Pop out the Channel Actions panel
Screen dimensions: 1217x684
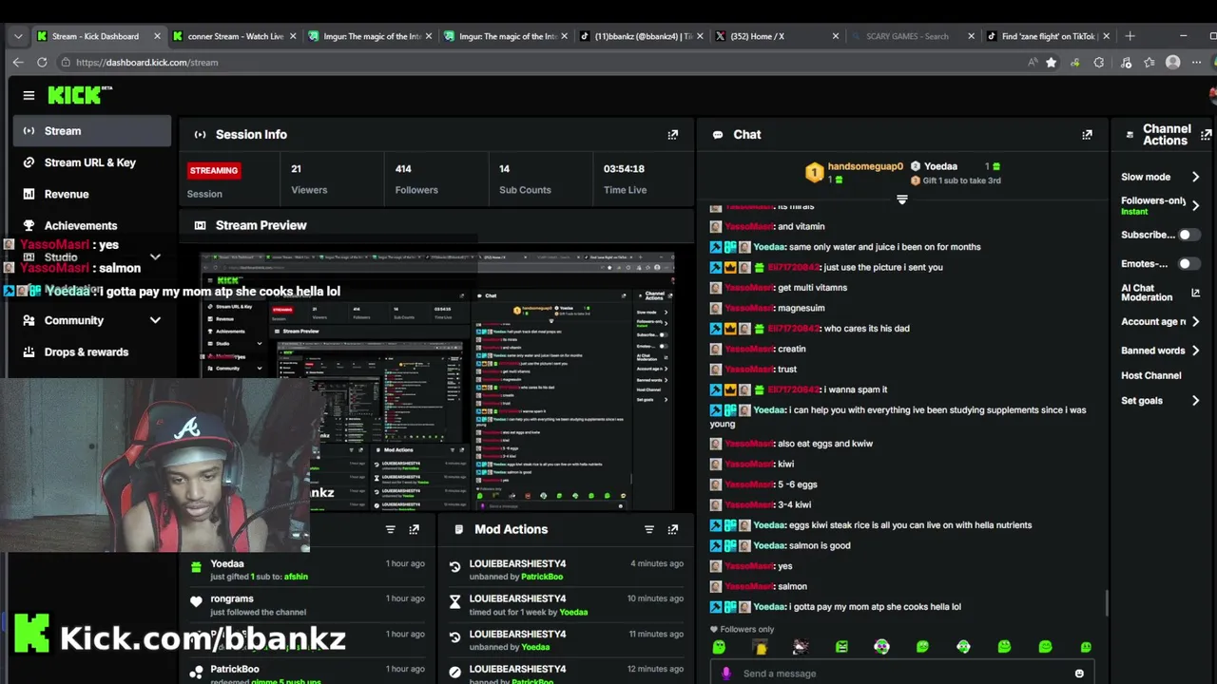[x=1207, y=135]
